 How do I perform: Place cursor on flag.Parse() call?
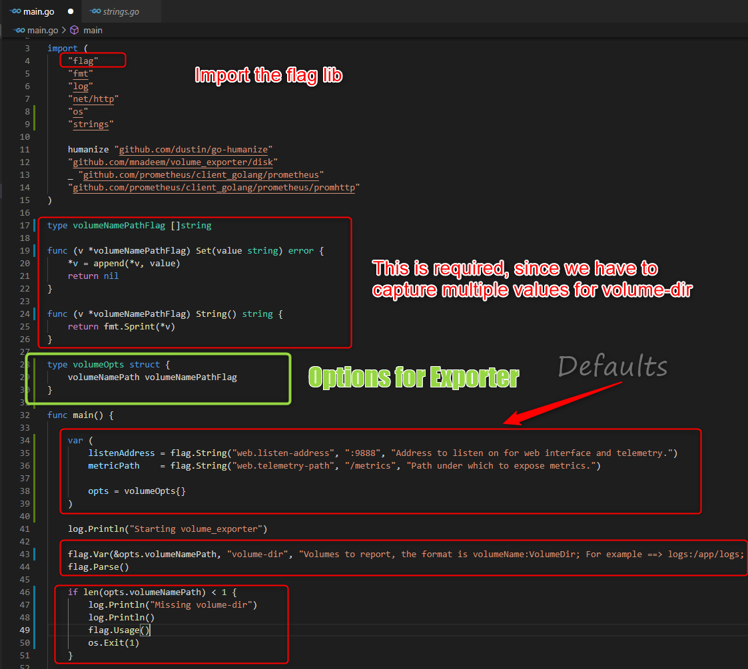[98, 566]
